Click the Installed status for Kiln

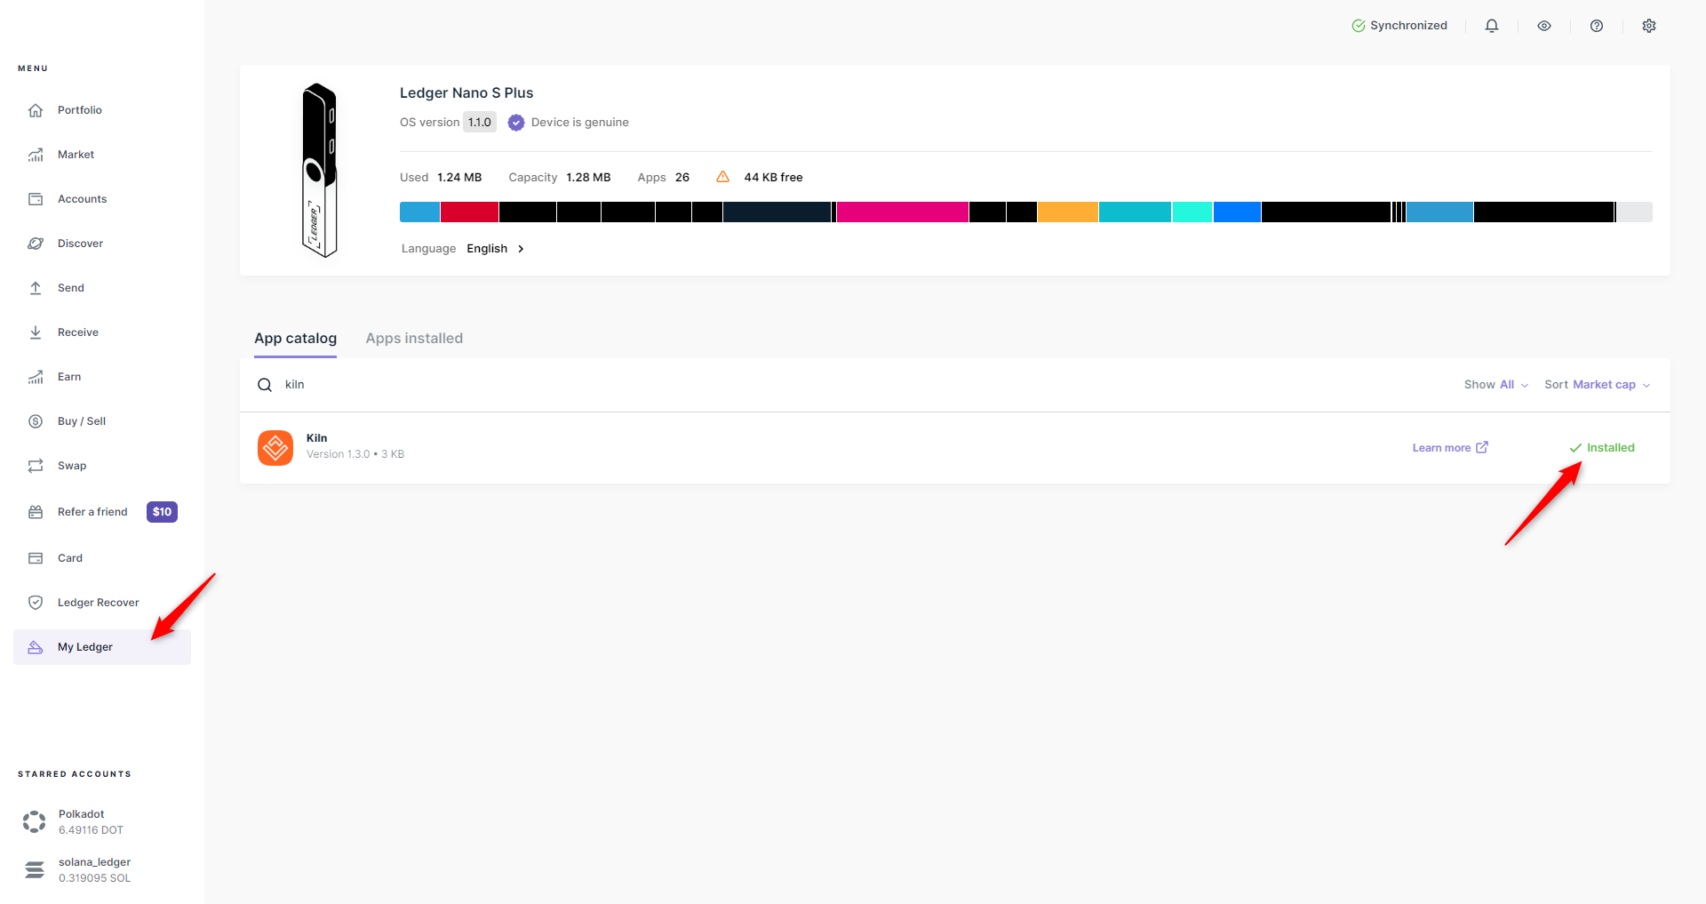(x=1602, y=448)
